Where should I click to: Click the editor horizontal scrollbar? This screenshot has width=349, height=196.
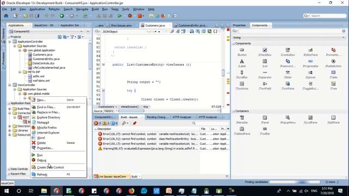coord(131,111)
